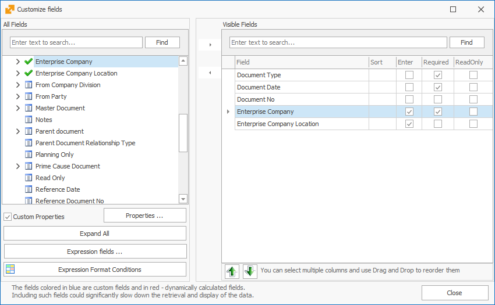Click the Visible Fields search box
495x305 pixels.
click(x=338, y=42)
